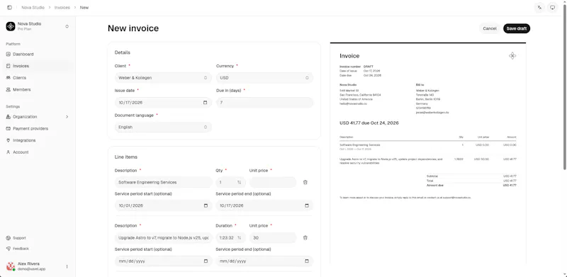This screenshot has width=567, height=277.
Task: Open Integrations settings
Action: (x=38, y=140)
